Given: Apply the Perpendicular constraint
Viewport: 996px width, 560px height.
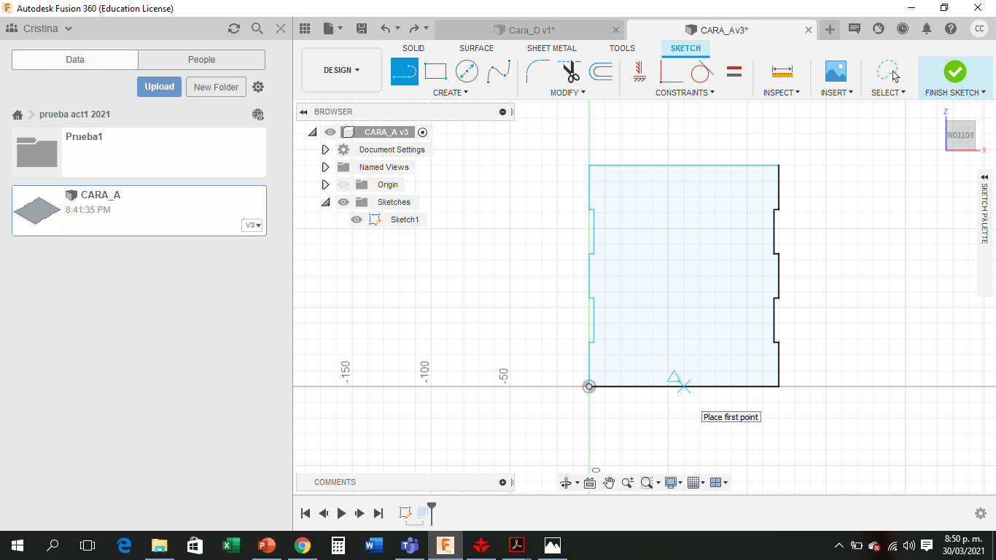Looking at the screenshot, I should coord(671,71).
